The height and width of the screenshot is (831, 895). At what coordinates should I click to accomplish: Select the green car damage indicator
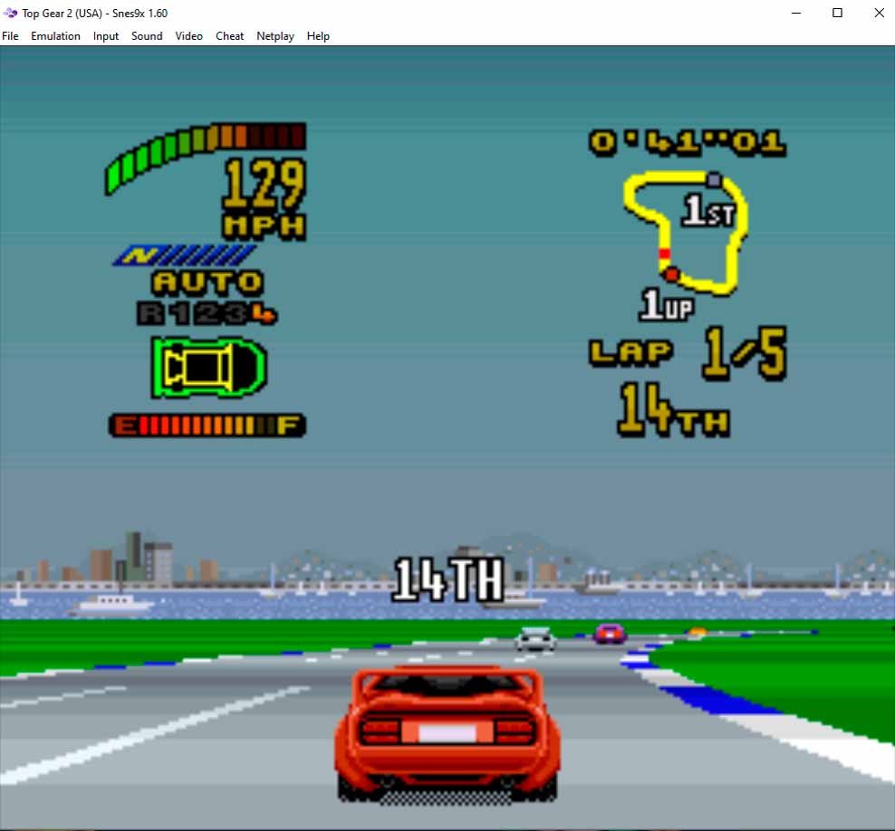pos(207,366)
